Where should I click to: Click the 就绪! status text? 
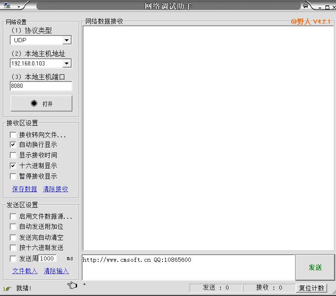click(x=24, y=288)
